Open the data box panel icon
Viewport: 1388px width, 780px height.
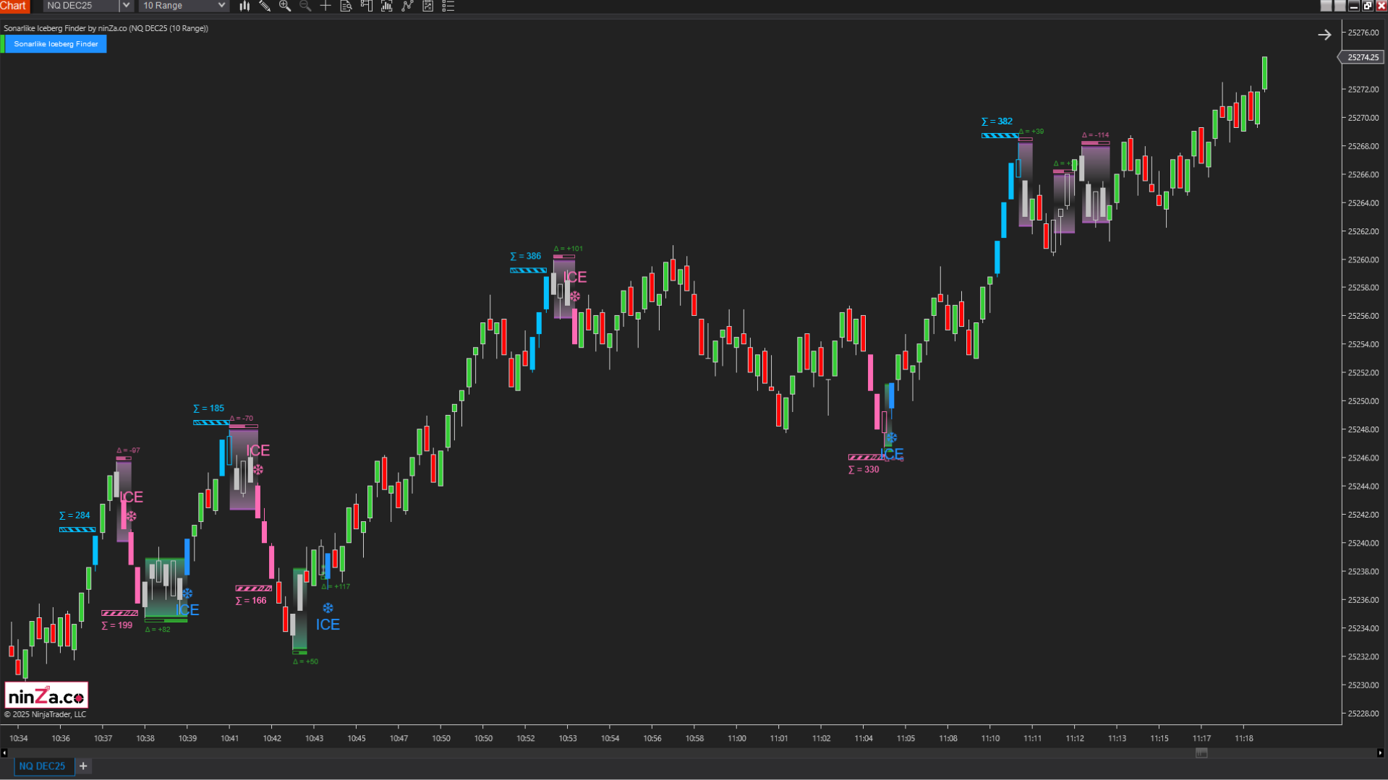(346, 6)
